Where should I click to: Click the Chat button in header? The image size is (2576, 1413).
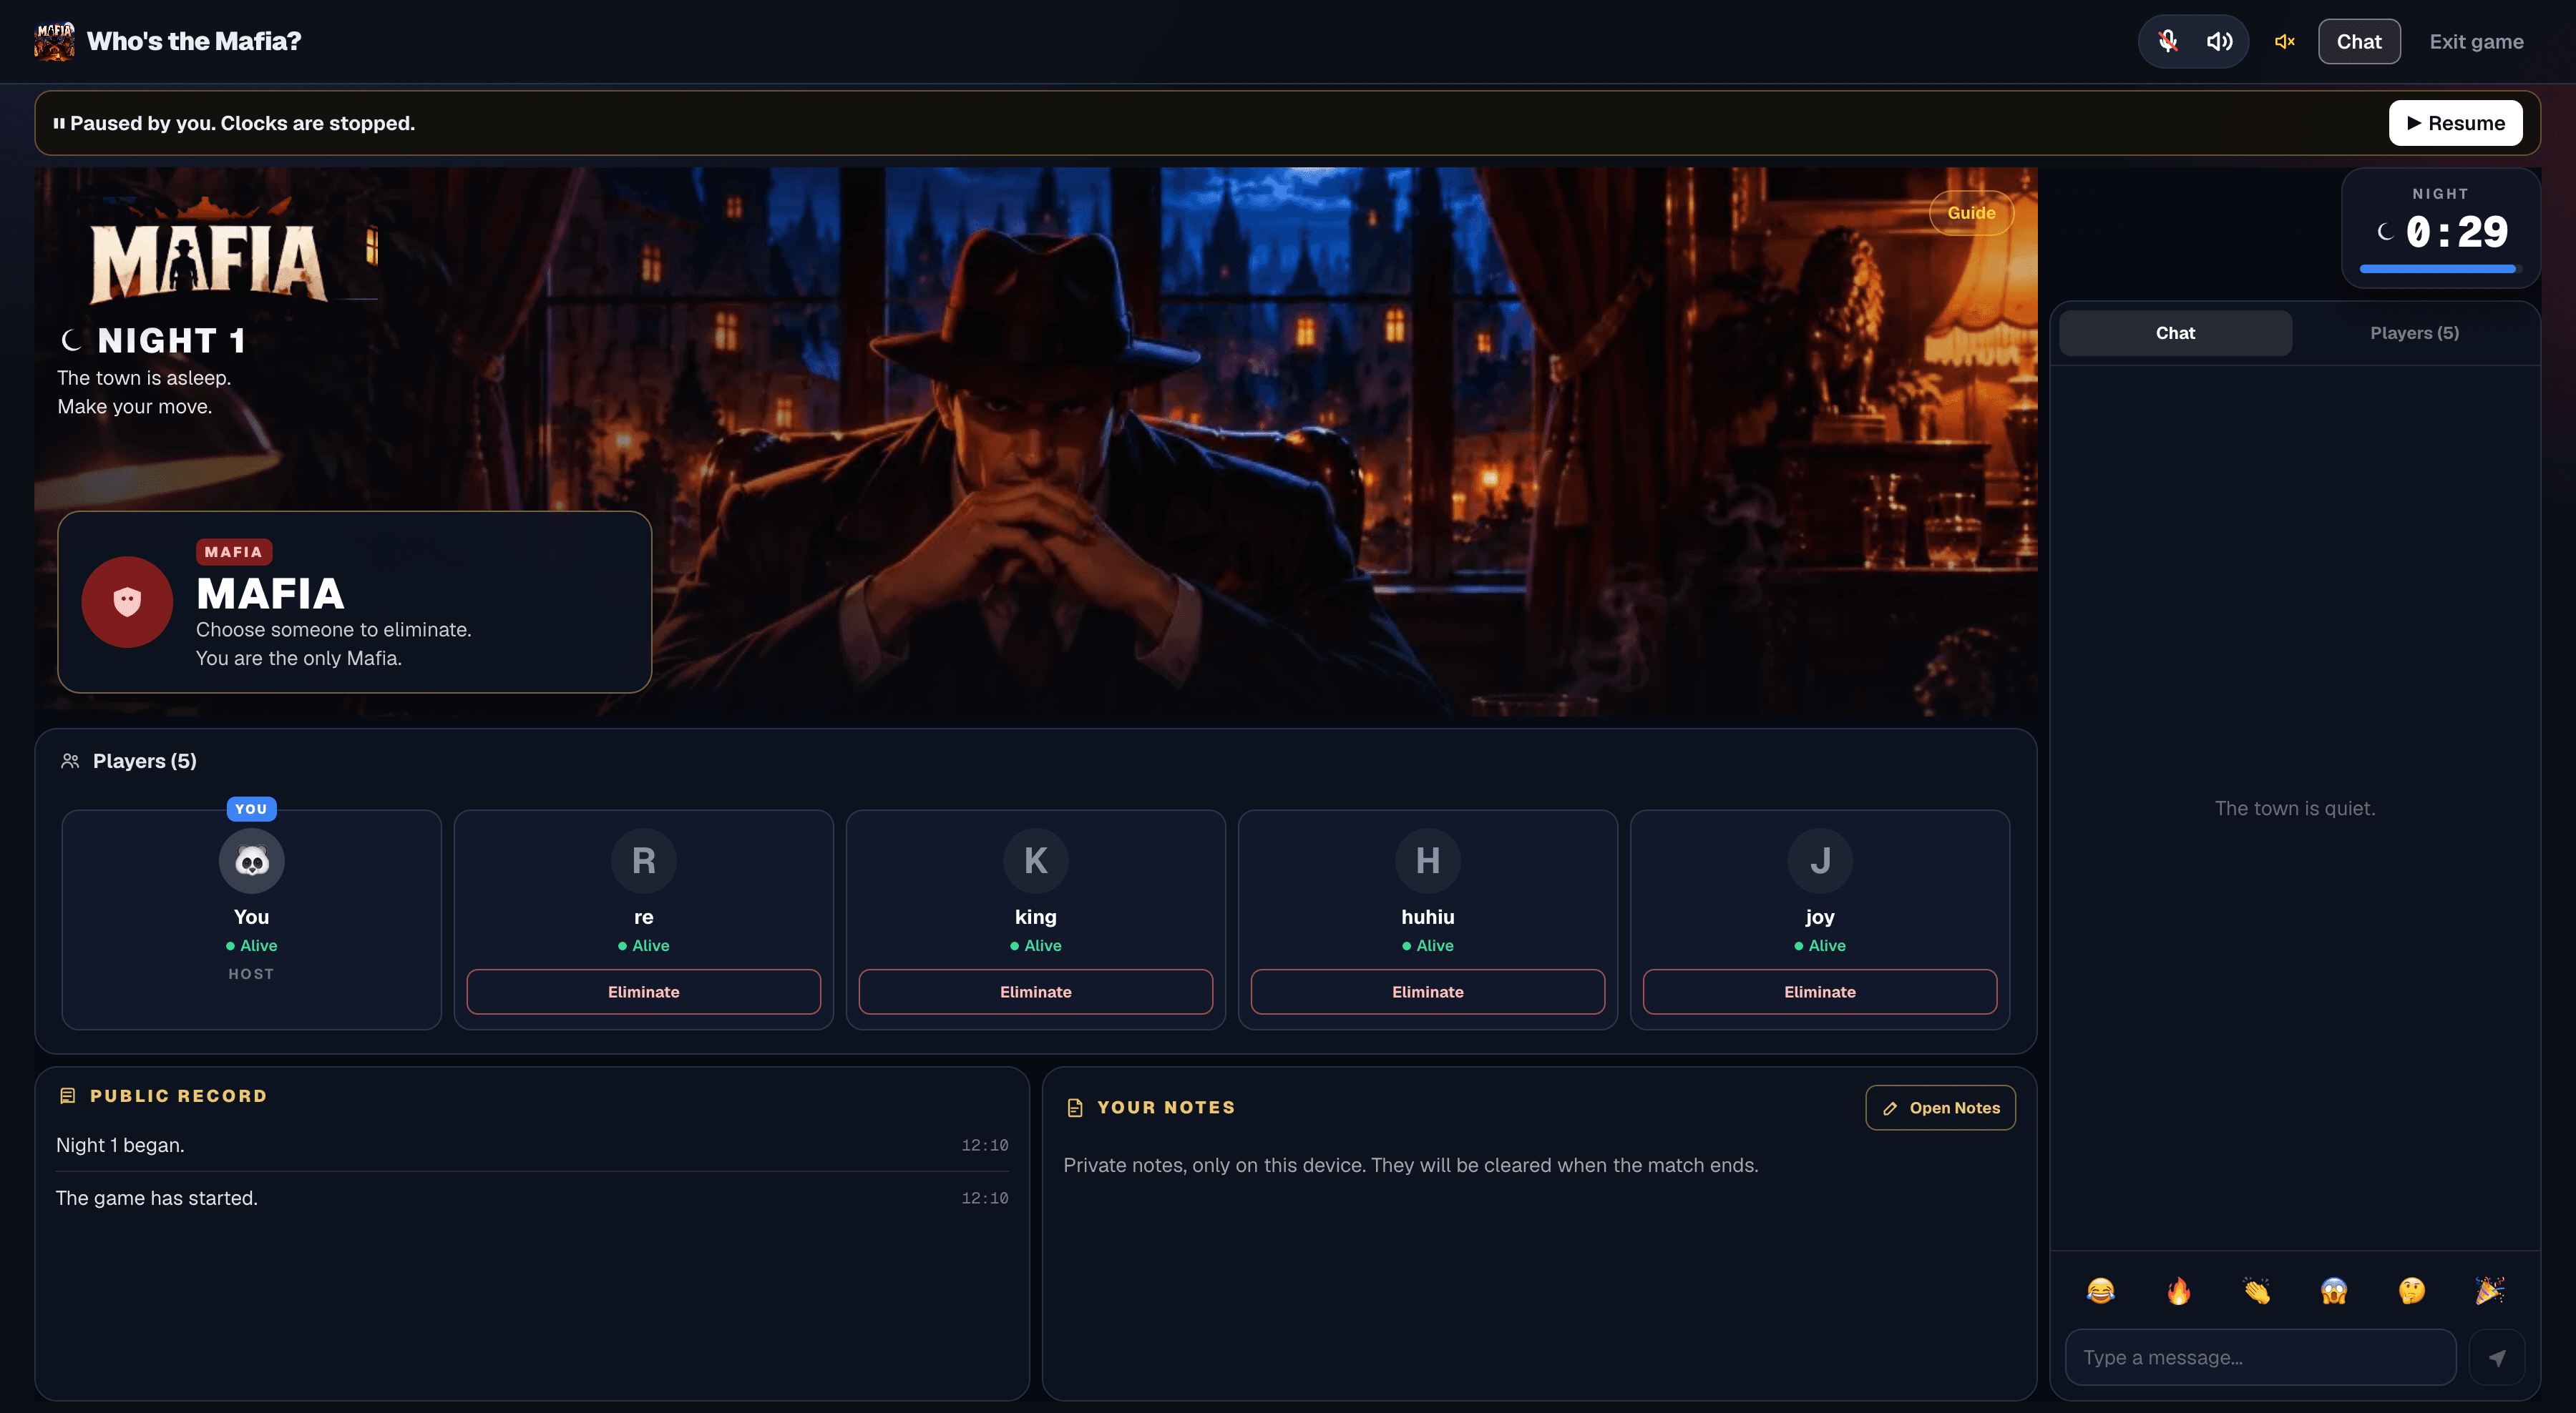tap(2358, 41)
